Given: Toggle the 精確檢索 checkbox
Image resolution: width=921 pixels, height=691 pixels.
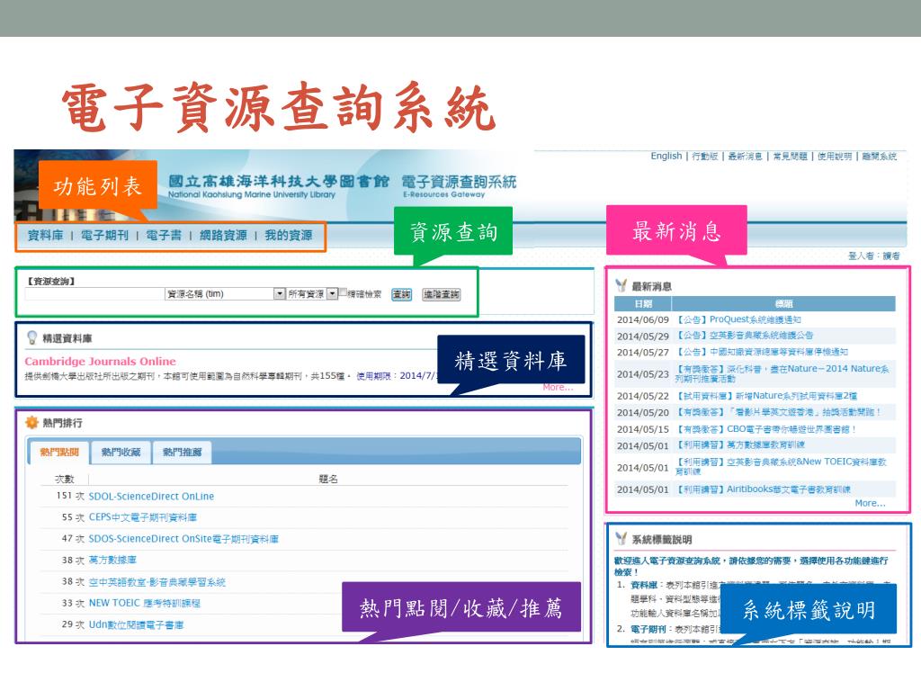Looking at the screenshot, I should (343, 292).
